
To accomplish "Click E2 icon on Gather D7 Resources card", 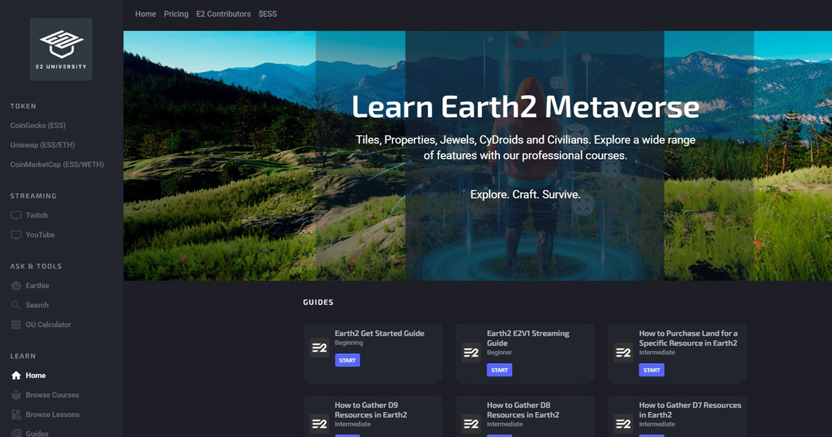I will [623, 424].
